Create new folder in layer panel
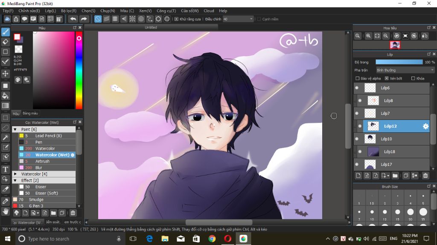 click(x=395, y=176)
